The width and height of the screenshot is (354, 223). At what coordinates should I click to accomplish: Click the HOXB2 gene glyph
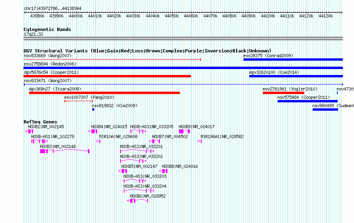click(29, 131)
